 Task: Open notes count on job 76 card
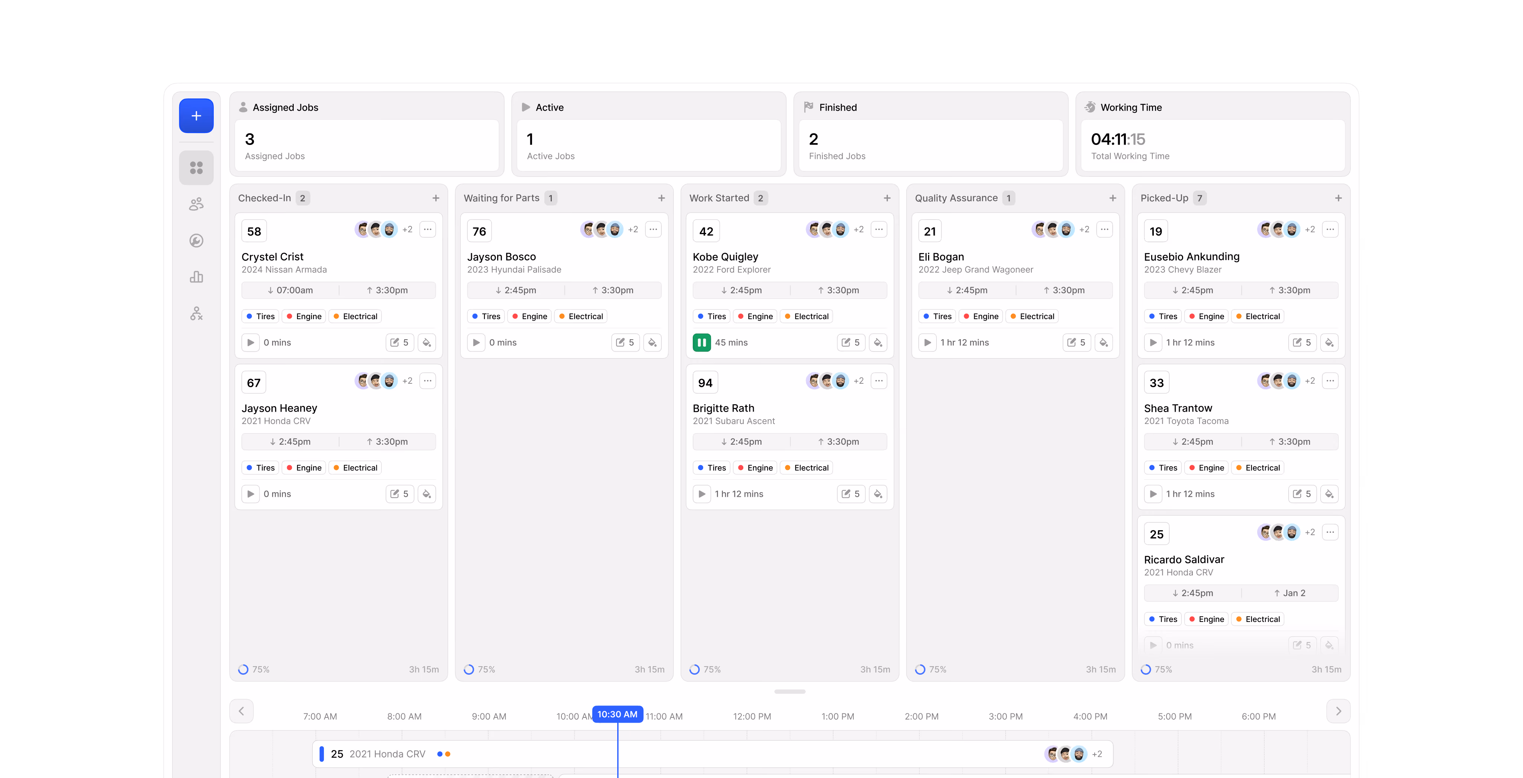(x=625, y=343)
